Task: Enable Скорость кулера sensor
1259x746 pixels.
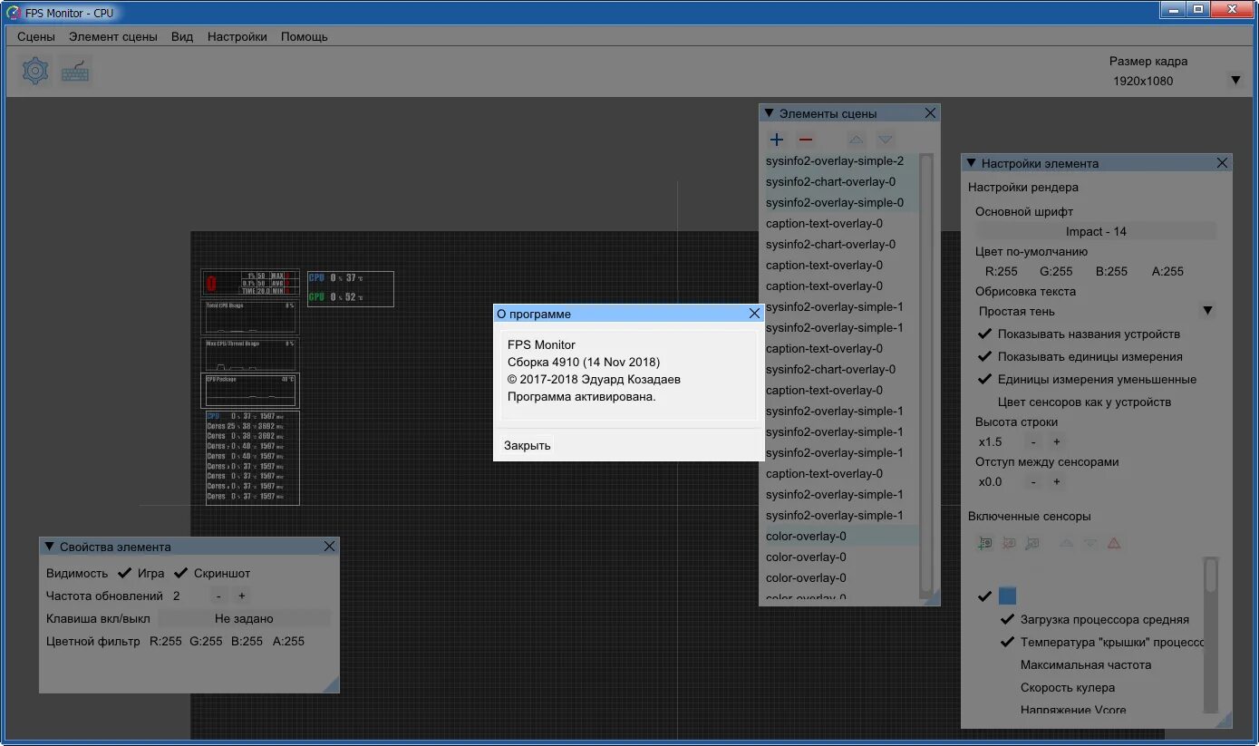Action: click(1007, 687)
